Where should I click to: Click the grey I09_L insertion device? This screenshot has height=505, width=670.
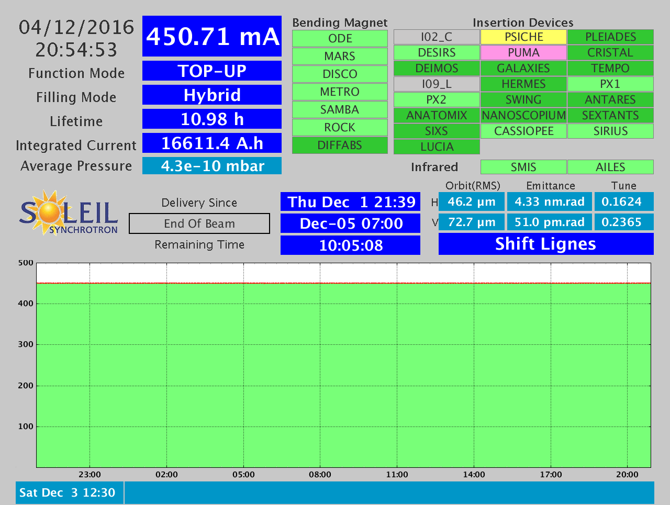[x=437, y=84]
